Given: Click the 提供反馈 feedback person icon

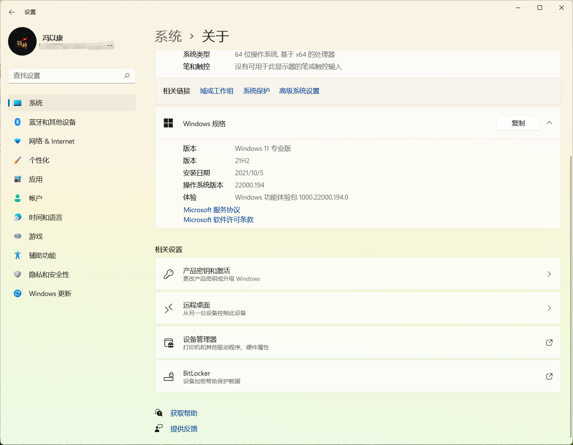Looking at the screenshot, I should (159, 429).
